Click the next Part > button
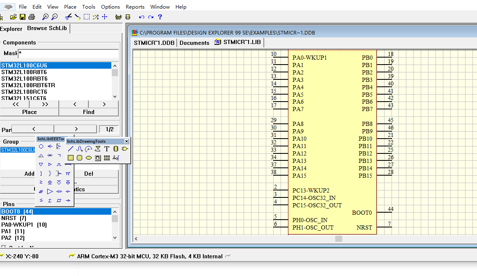Screen dimensions: 477x276 (76, 129)
